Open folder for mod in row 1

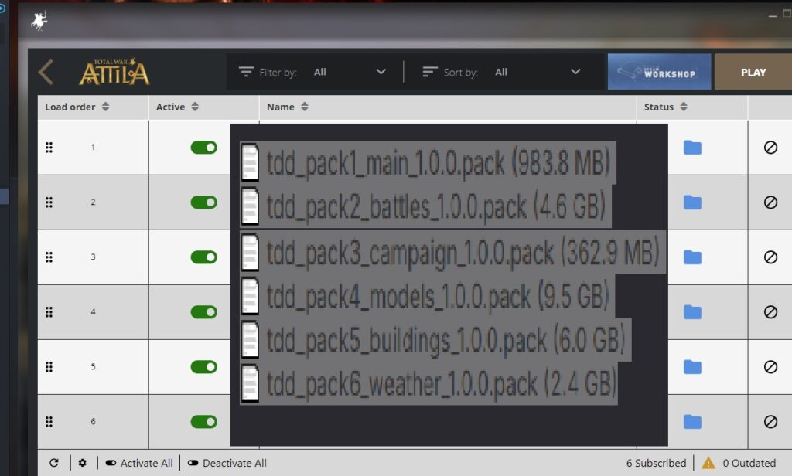692,147
